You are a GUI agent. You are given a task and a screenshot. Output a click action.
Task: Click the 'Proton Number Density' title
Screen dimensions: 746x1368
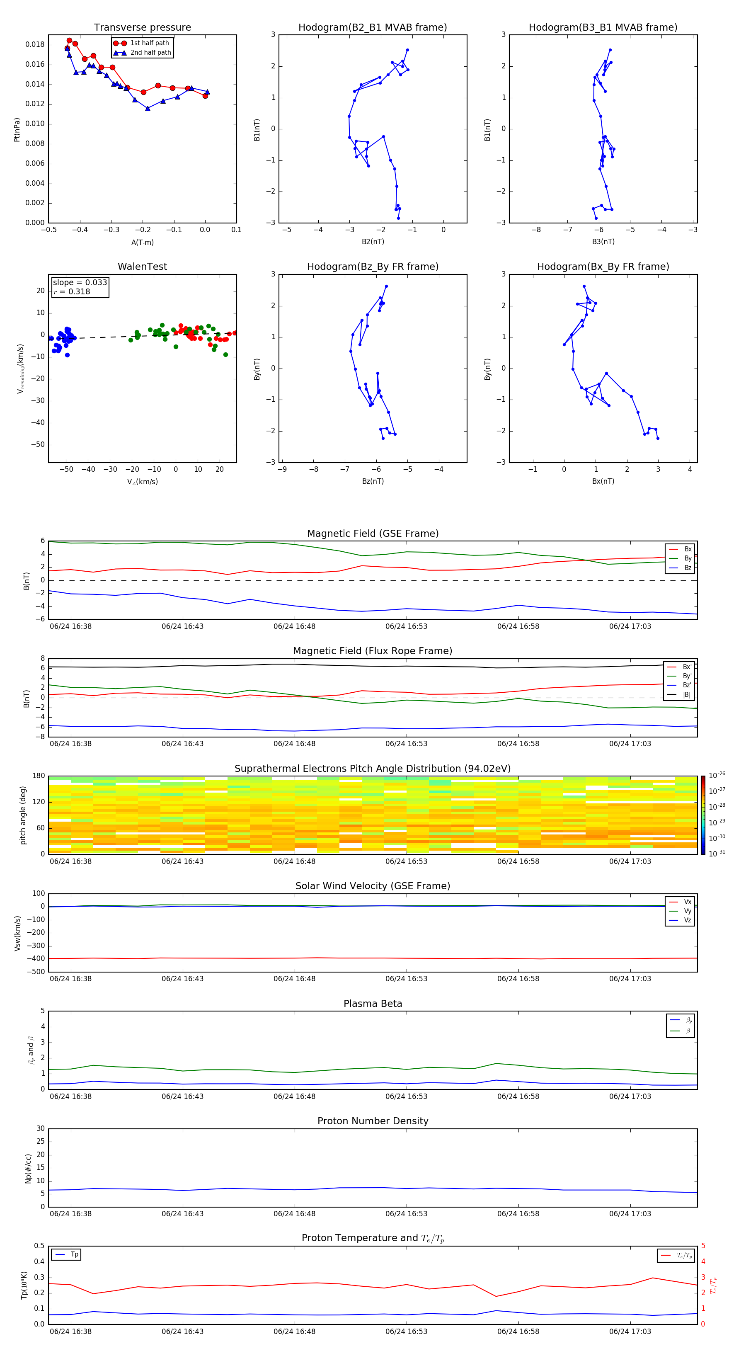[x=373, y=1122]
